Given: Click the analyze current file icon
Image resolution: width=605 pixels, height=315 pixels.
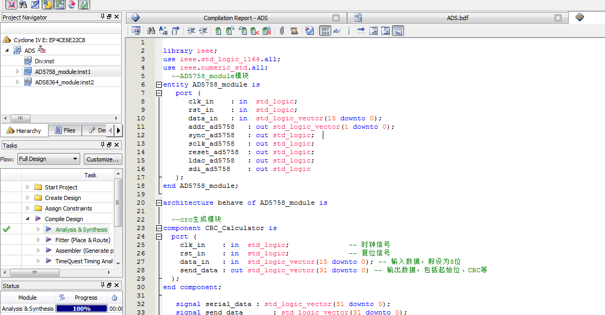Looking at the screenshot, I should click(x=310, y=31).
